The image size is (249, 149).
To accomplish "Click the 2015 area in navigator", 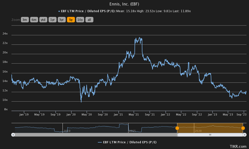I will click(x=132, y=131).
